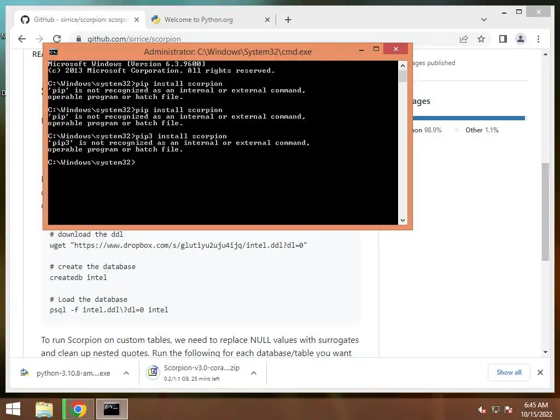This screenshot has width=560, height=420.
Task: Click Show all downloads button
Action: click(x=509, y=372)
